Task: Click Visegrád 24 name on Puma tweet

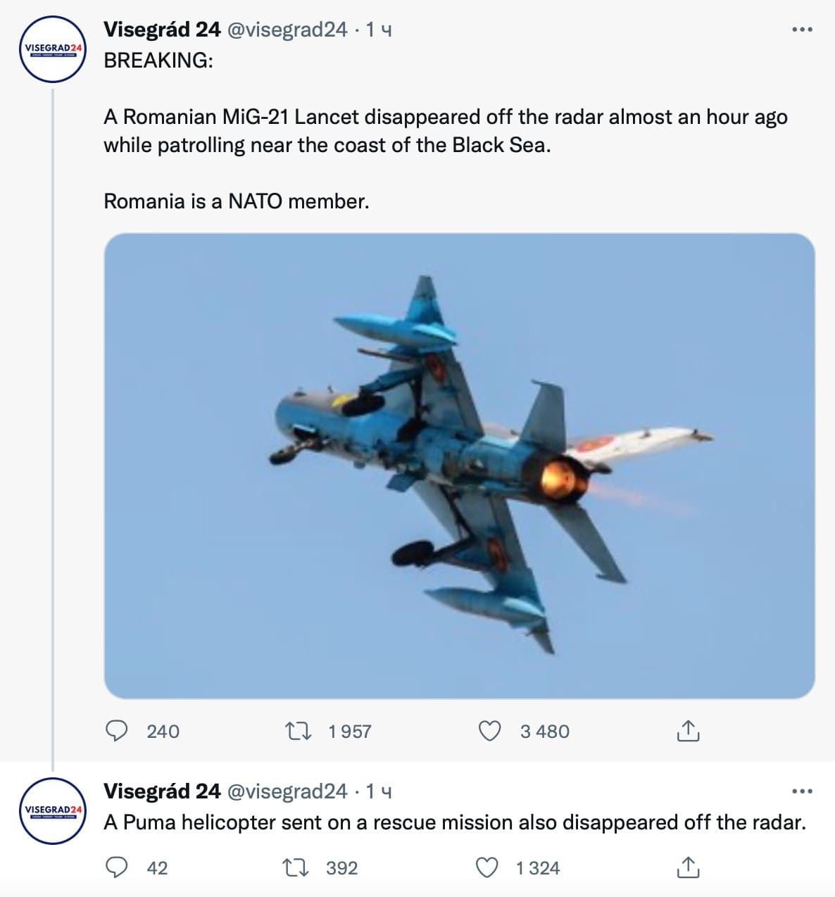Action: tap(162, 791)
